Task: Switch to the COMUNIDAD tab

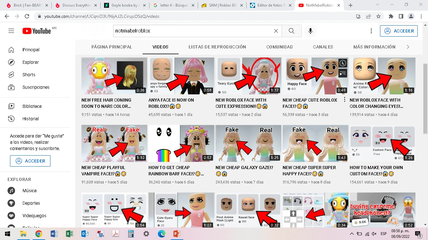Action: (279, 47)
